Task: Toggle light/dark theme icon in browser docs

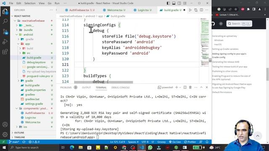Action: [x=221, y=23]
